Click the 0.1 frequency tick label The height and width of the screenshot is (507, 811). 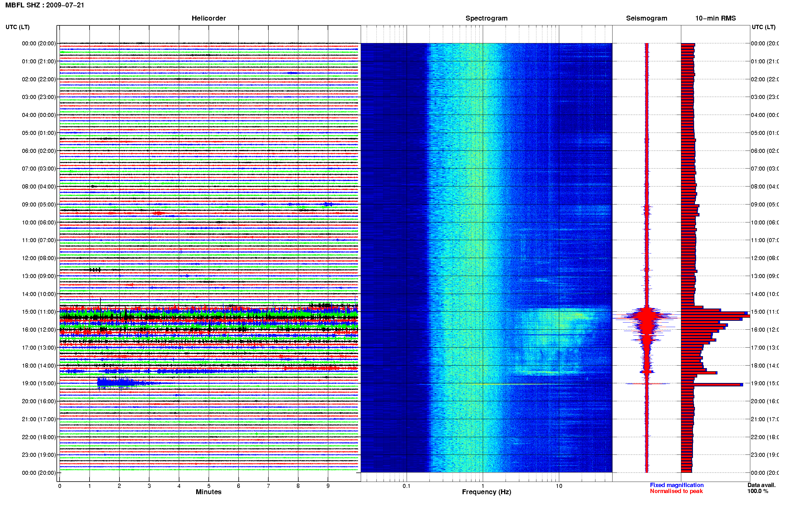406,486
